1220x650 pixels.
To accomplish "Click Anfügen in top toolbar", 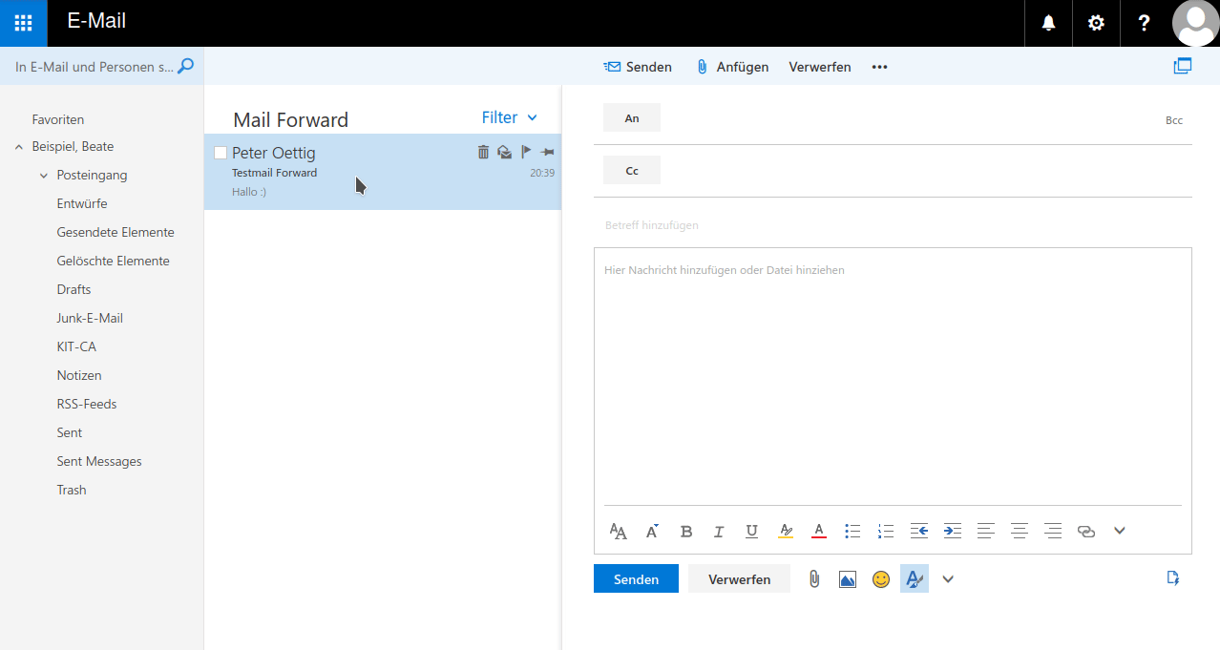I will (x=732, y=67).
